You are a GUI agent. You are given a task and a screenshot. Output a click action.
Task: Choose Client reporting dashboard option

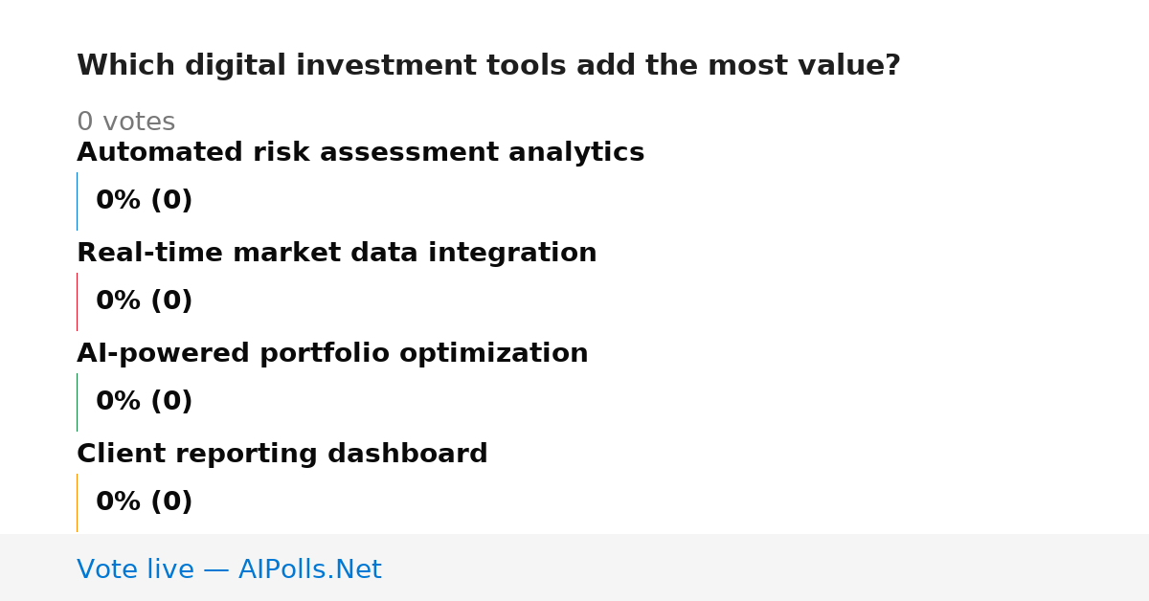coord(282,454)
